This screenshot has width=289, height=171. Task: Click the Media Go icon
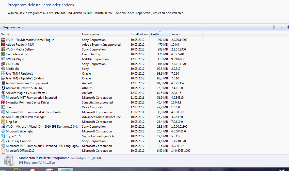3,69
